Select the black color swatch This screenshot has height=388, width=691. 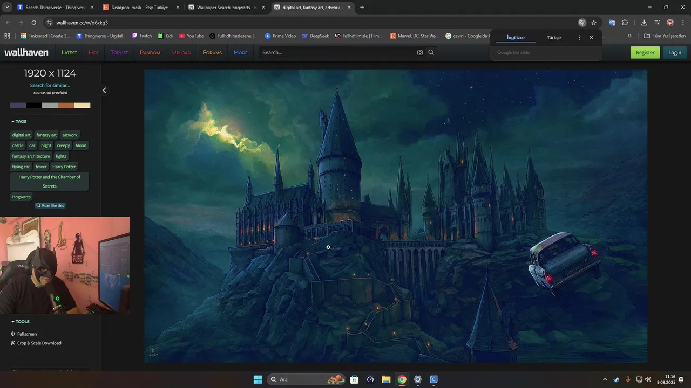[34, 106]
